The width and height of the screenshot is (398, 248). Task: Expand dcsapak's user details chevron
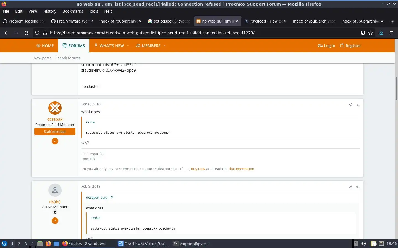[55, 141]
